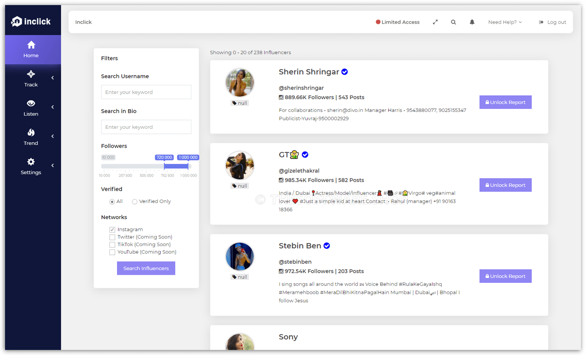Viewport: 586px width, 355px height.
Task: Click the Search Username input field
Action: pos(146,92)
